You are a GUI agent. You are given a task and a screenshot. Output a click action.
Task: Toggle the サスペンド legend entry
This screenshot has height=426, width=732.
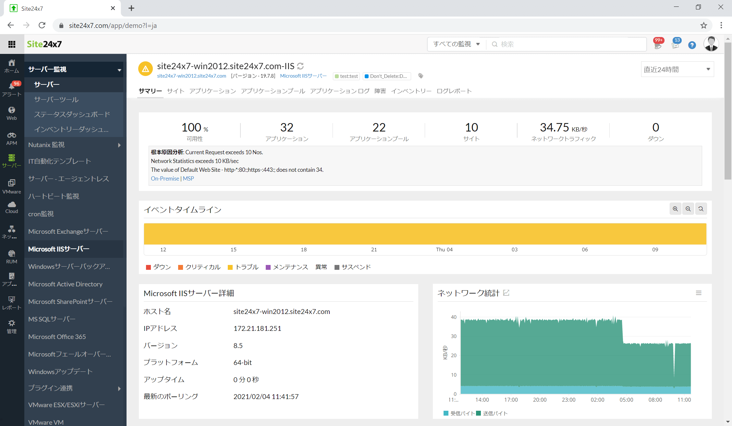click(x=353, y=267)
